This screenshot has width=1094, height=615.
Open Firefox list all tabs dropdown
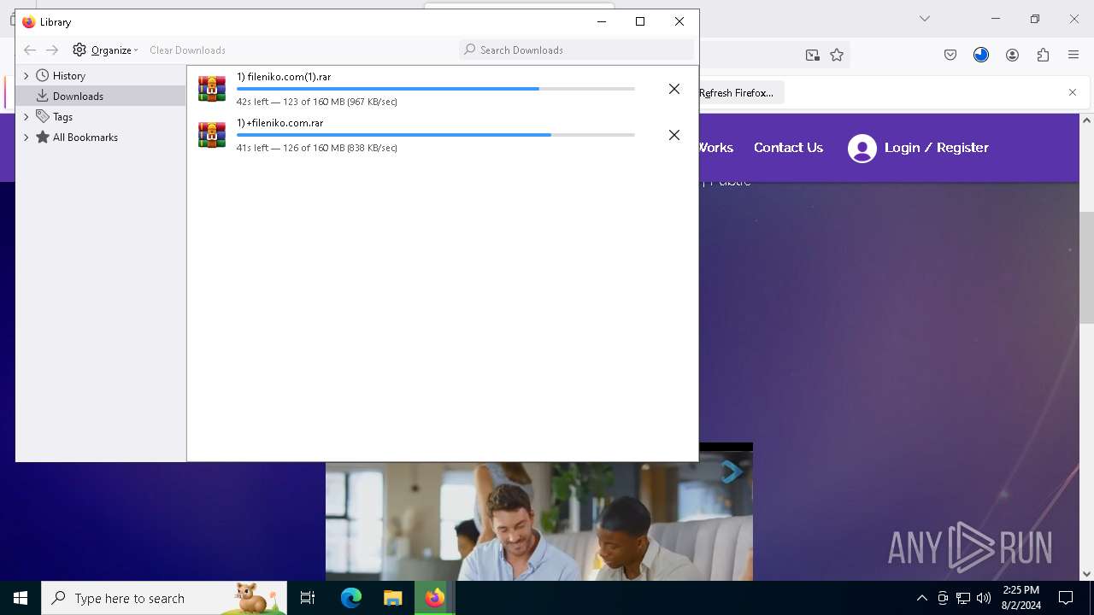click(924, 19)
